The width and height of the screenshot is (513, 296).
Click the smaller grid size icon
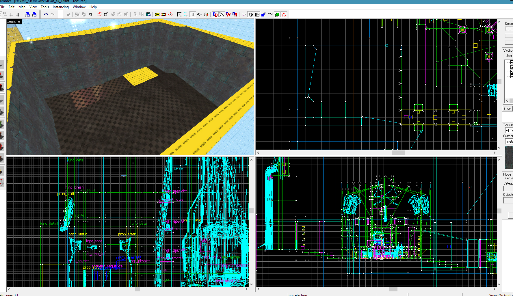pos(11,14)
